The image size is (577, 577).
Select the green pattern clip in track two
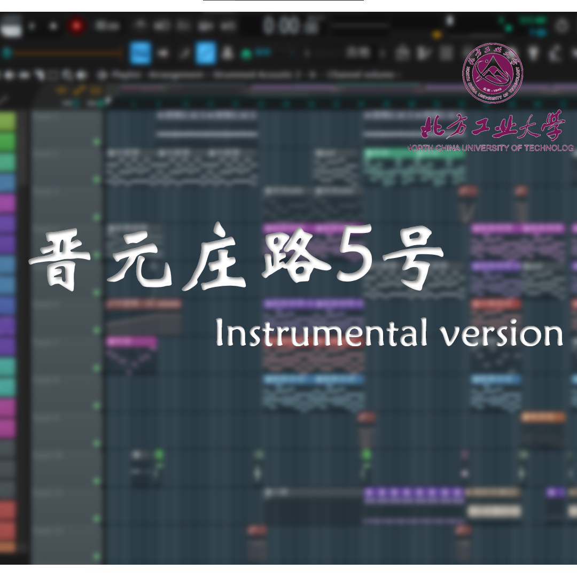pos(414,153)
